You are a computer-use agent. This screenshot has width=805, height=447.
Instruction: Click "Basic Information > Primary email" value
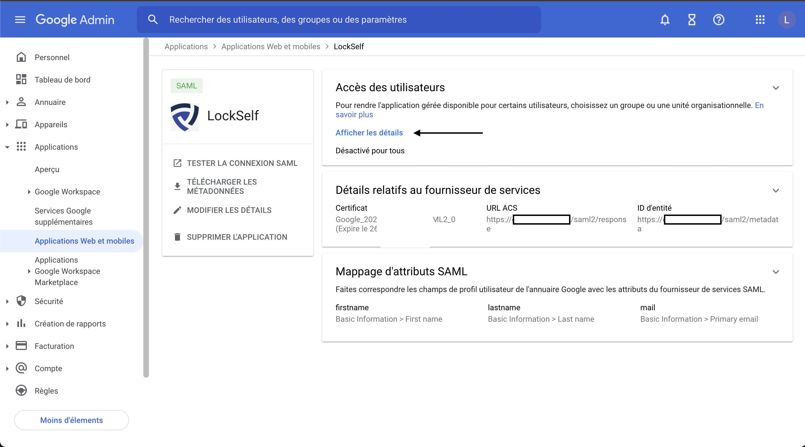pyautogui.click(x=699, y=319)
